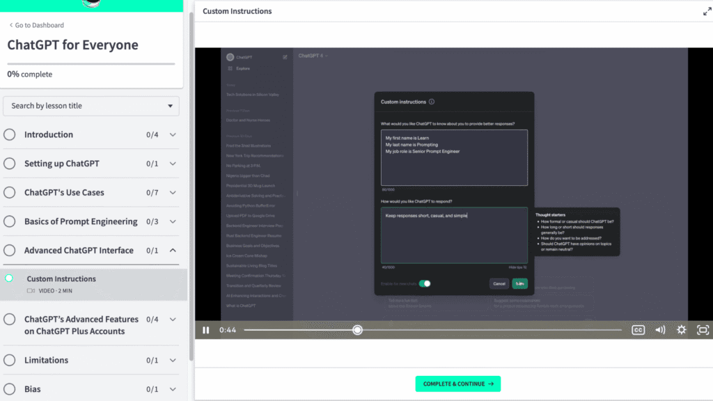Collapse Advanced ChatGPT Interface chevron
Screen dimensions: 713x401
(173, 251)
